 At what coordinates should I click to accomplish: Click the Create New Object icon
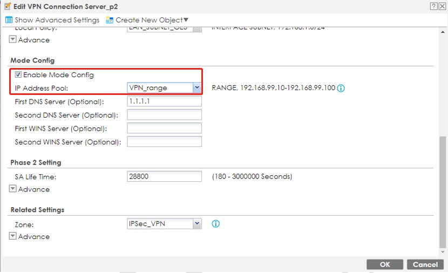coord(110,20)
